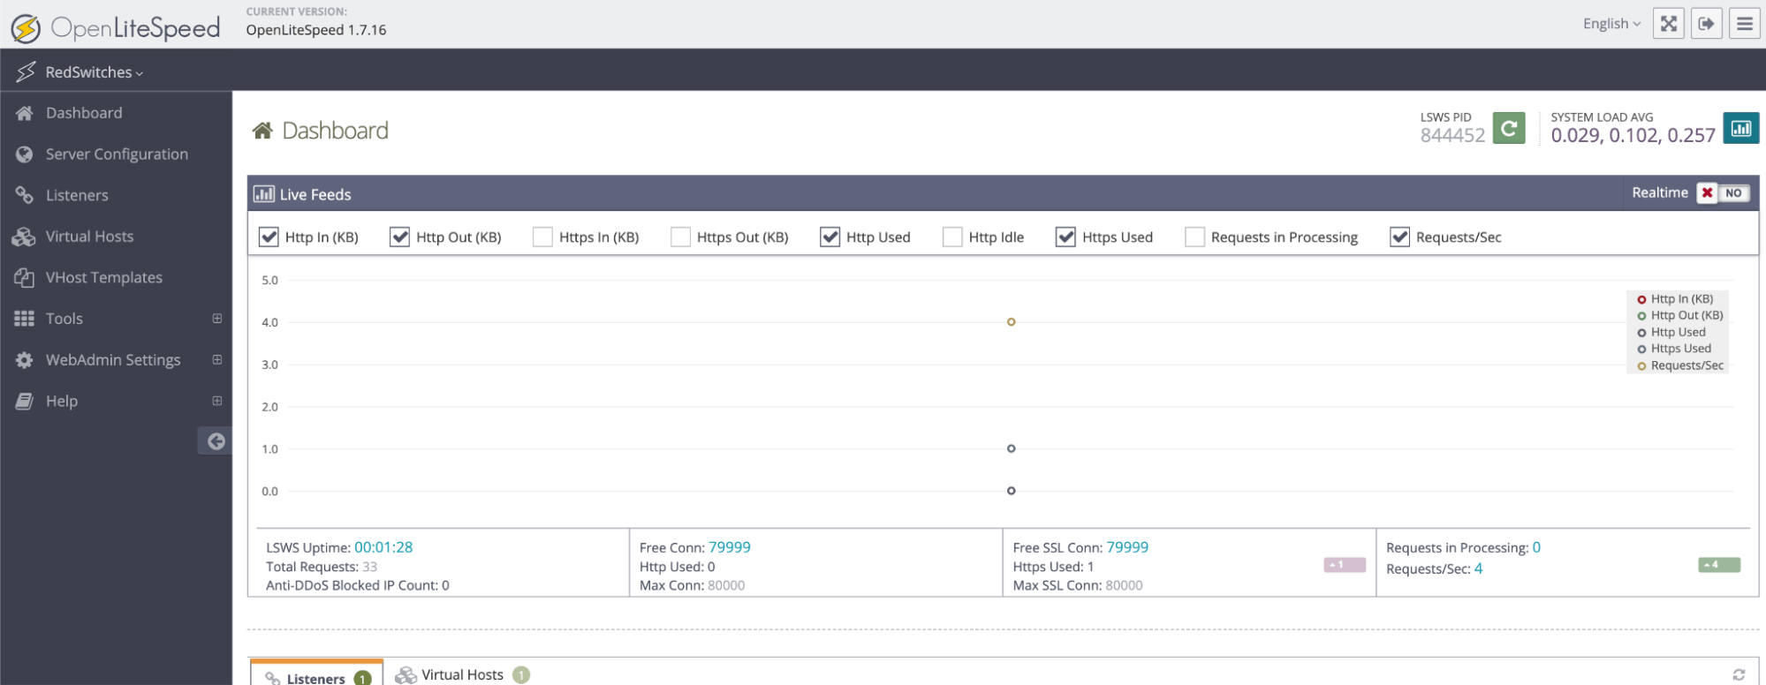
Task: Click the Https Used data point at 1.0
Action: click(1011, 448)
